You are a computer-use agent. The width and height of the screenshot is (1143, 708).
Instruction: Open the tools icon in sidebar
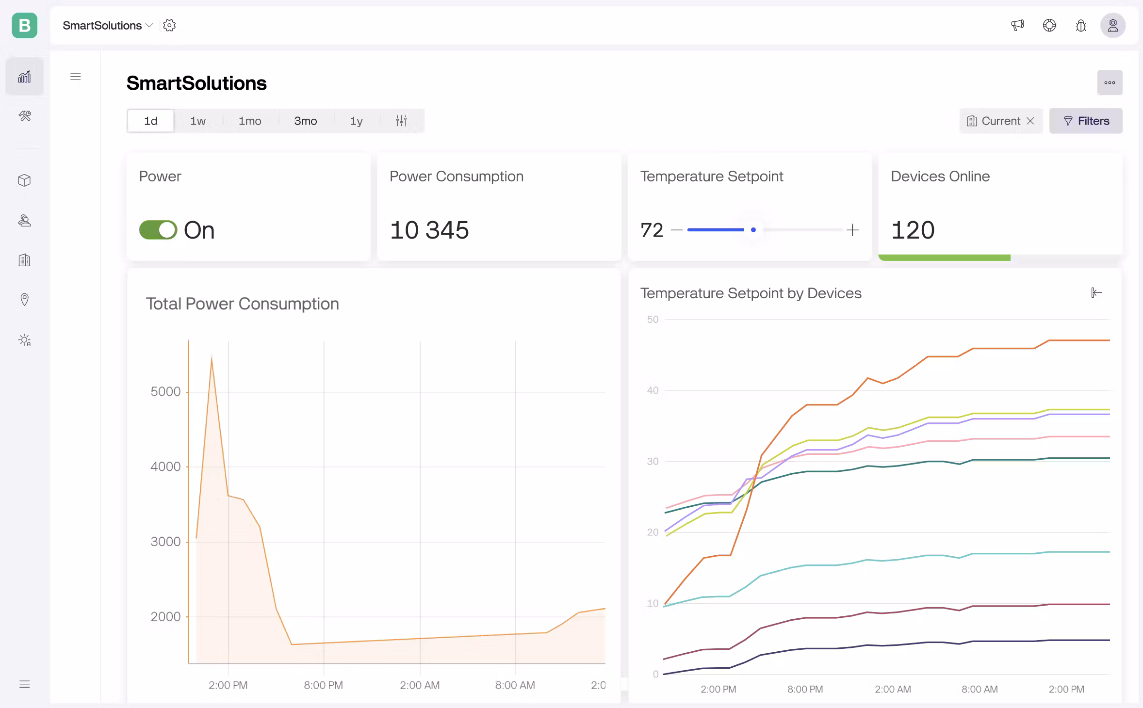tap(25, 116)
